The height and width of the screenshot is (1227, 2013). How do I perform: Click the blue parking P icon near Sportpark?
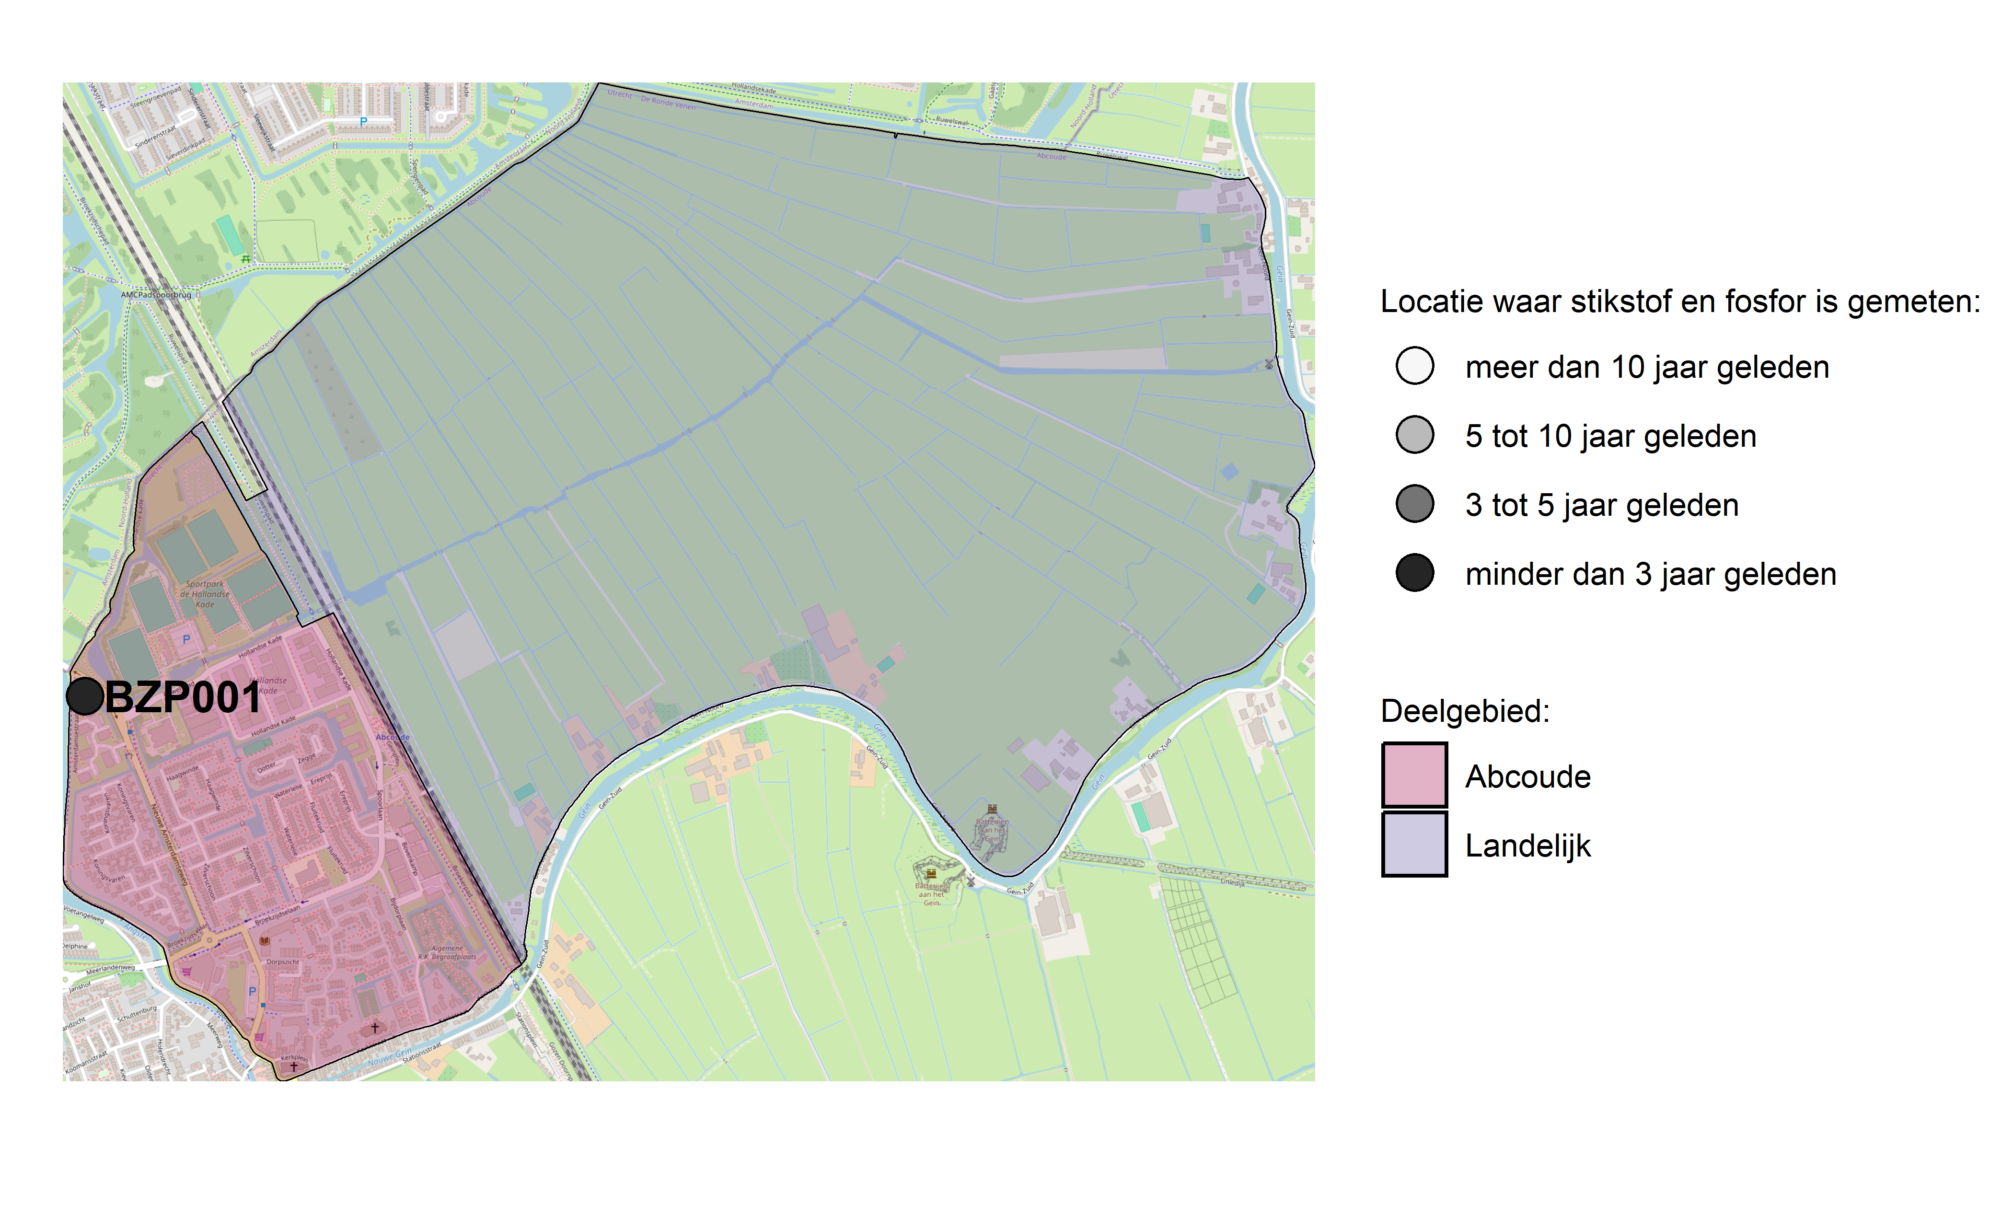click(186, 640)
